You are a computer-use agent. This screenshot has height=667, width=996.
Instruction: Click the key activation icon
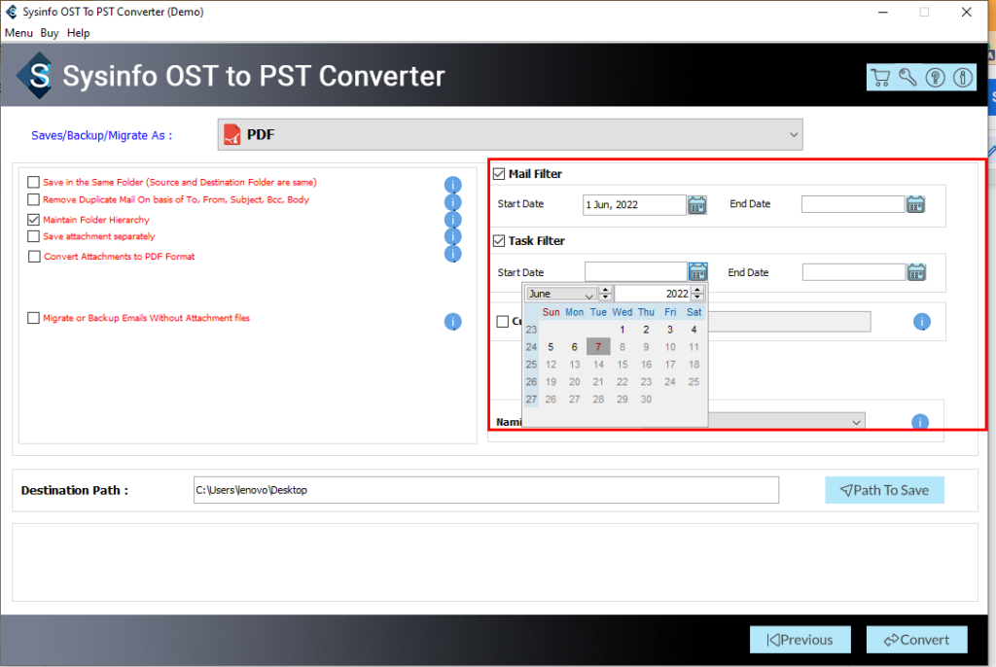[x=907, y=78]
